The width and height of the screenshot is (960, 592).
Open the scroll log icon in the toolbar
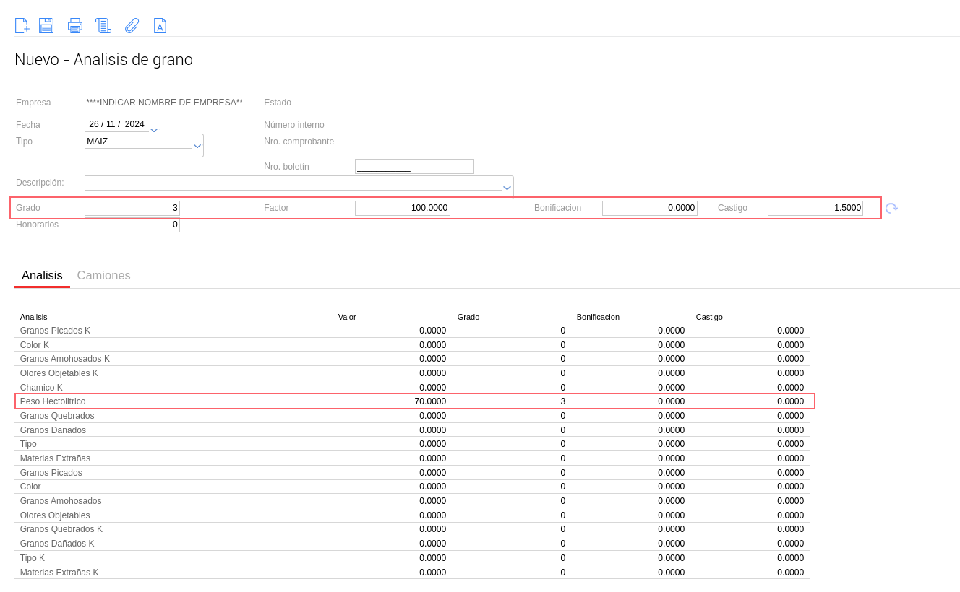[103, 26]
